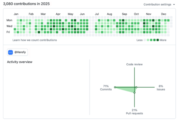Click the Apr month label
180x123 pixels.
(58, 14)
